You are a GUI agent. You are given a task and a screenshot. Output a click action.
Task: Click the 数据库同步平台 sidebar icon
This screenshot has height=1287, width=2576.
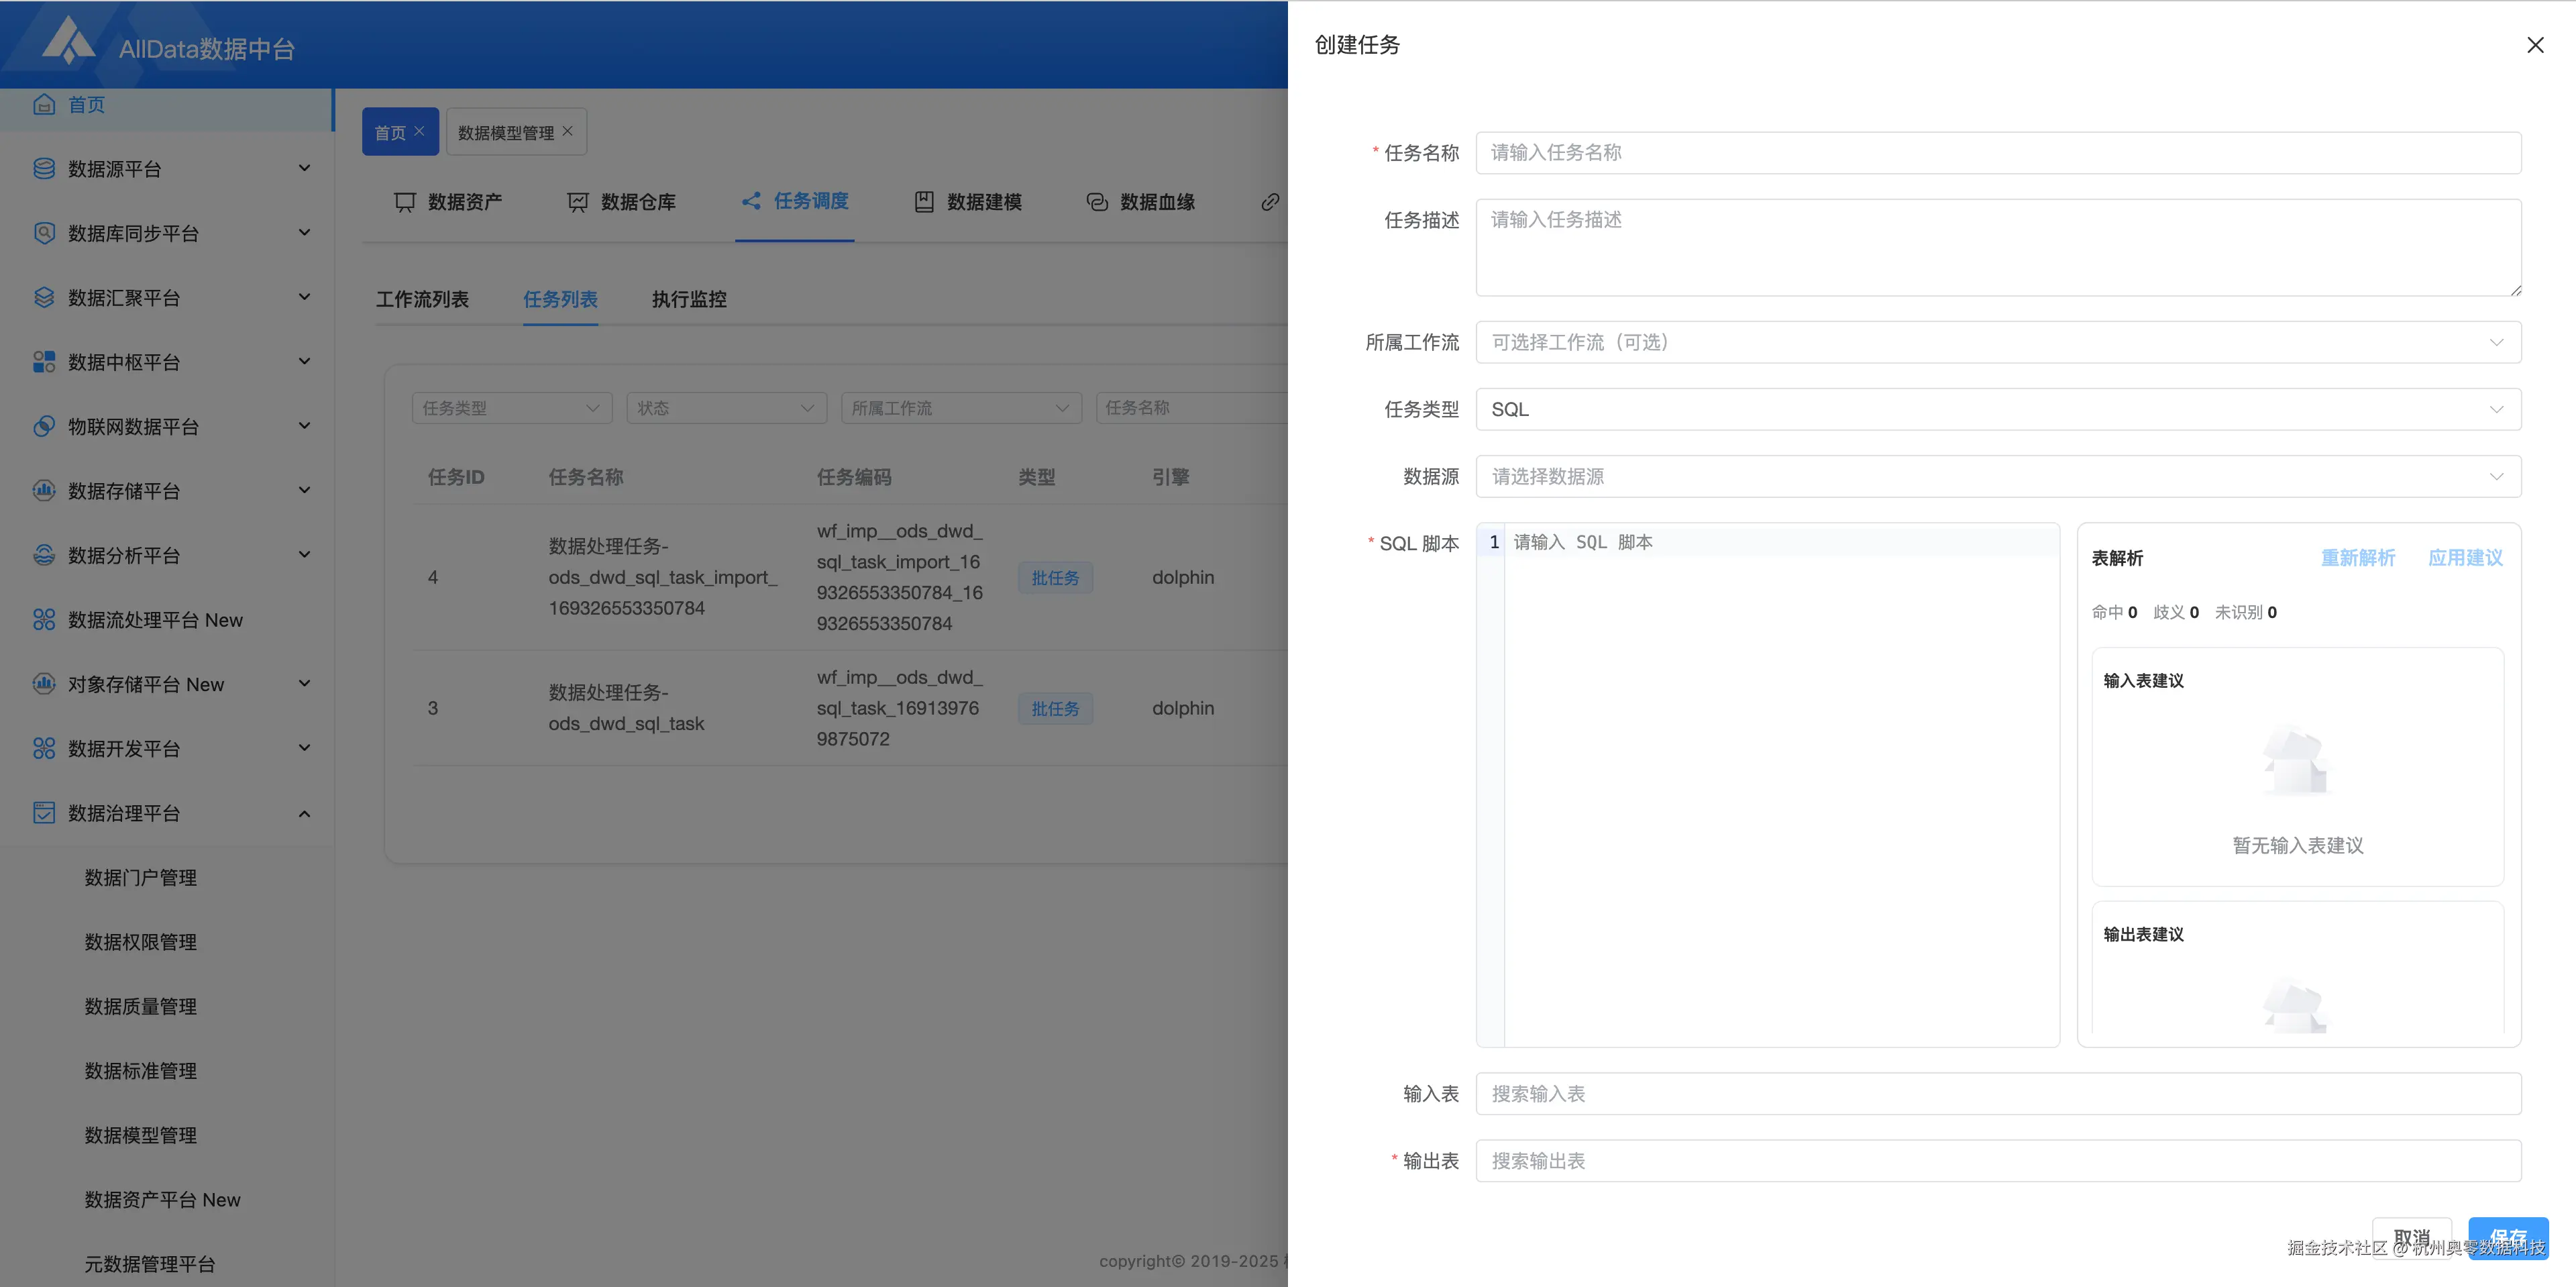click(44, 233)
